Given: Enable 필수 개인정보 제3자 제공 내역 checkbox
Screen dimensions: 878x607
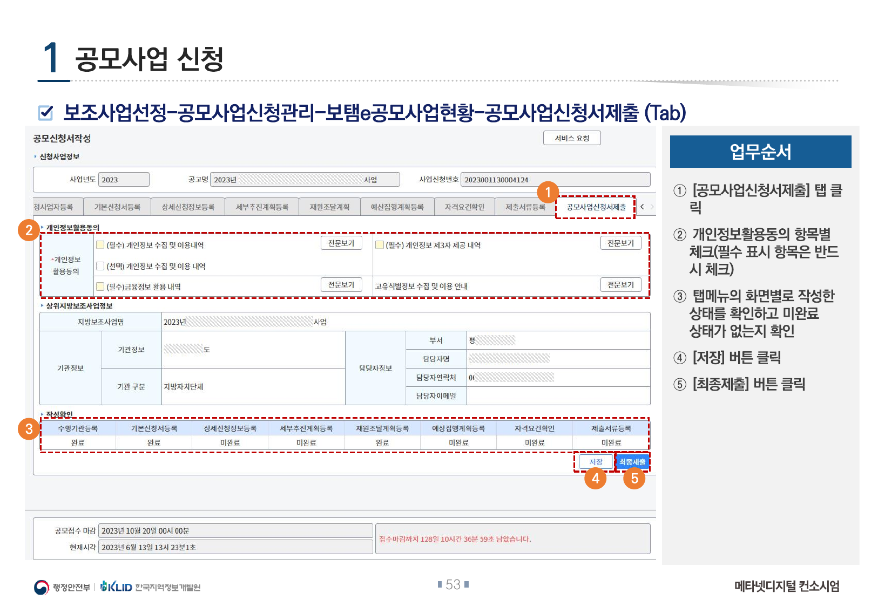Looking at the screenshot, I should pyautogui.click(x=380, y=245).
